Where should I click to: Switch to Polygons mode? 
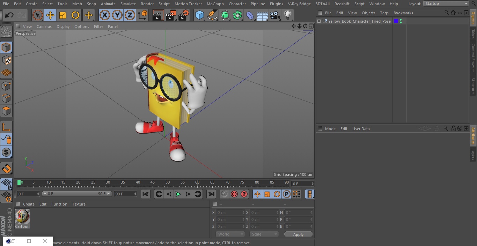pos(7,111)
